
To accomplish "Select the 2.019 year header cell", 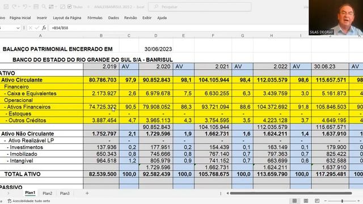I will coord(101,67).
